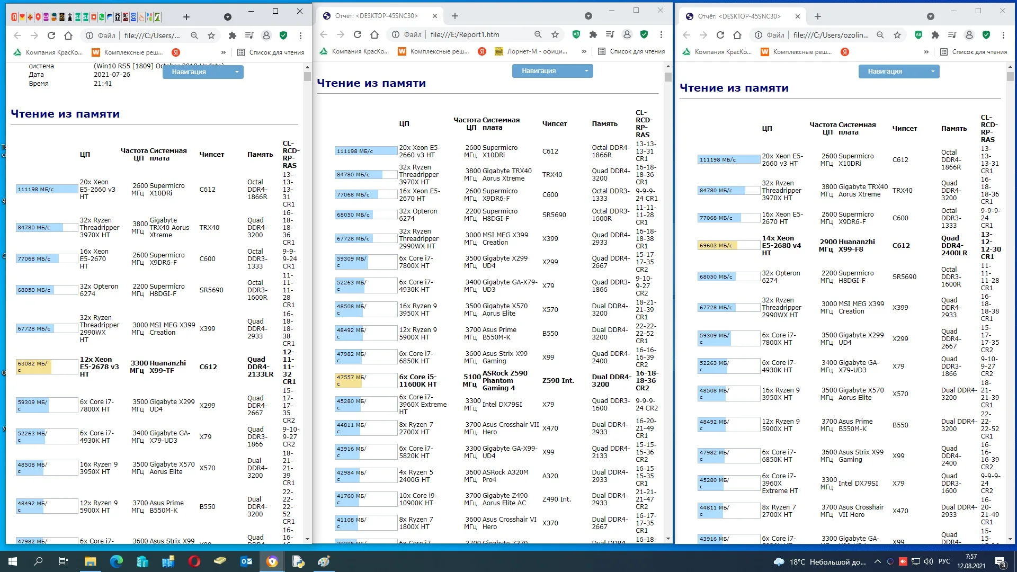Open the Paint app from the taskbar
This screenshot has height=572, width=1017.
tap(324, 561)
